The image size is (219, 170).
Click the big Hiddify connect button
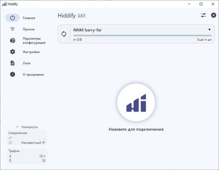[x=136, y=102]
